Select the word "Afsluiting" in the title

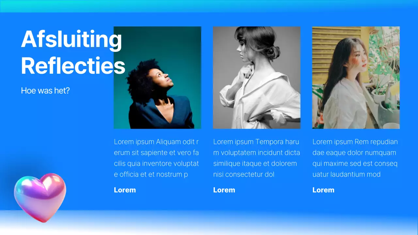[x=72, y=40]
